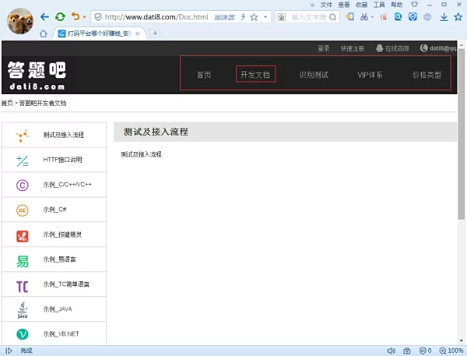Click the star bookmark icon in address bar
Image resolution: width=467 pixels, height=356 pixels.
click(255, 16)
